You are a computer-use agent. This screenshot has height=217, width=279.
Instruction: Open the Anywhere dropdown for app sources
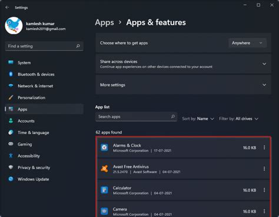click(247, 43)
